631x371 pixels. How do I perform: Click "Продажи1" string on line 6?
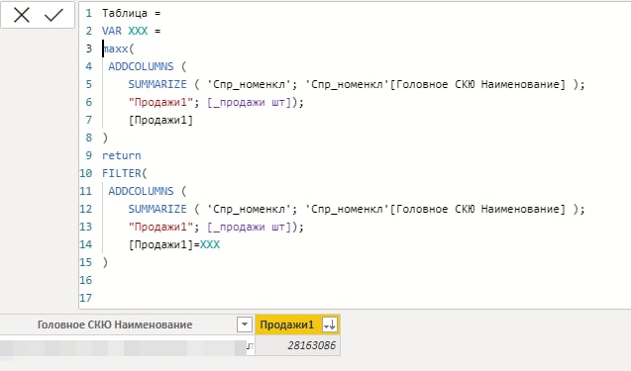pos(160,102)
